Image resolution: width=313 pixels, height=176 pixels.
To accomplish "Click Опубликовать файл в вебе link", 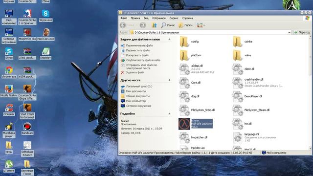I will pyautogui.click(x=143, y=60).
